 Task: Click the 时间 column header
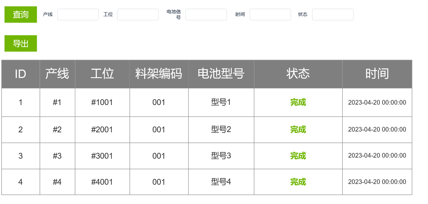point(377,74)
